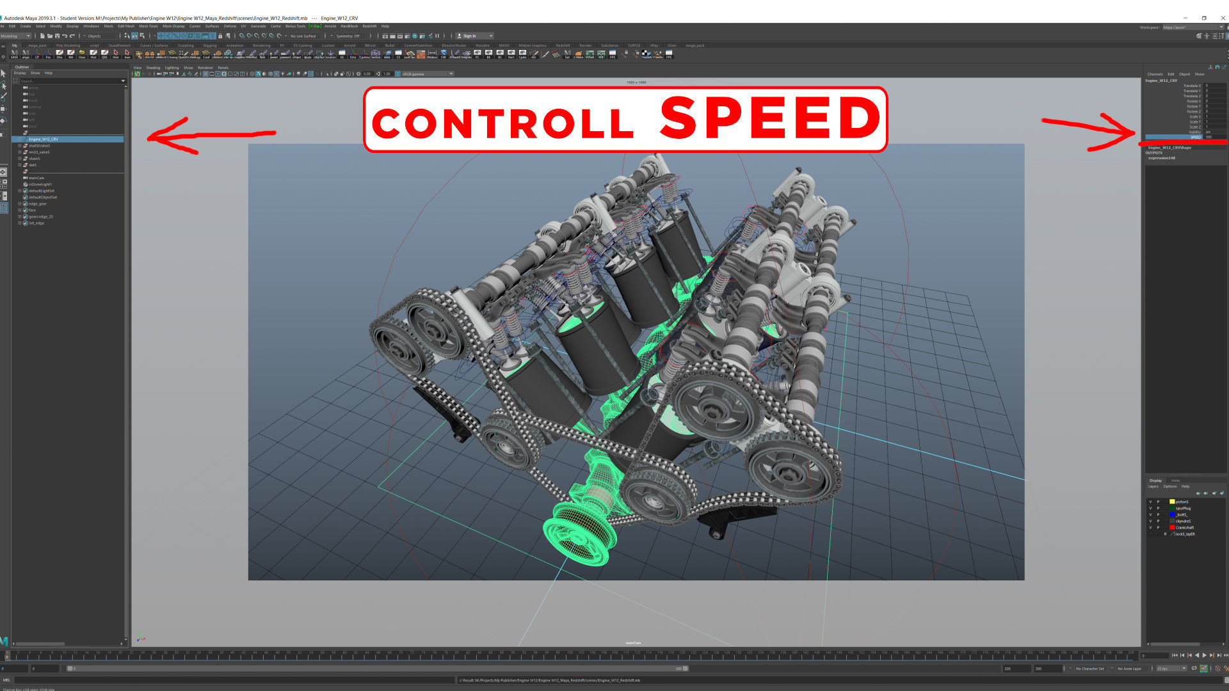Toggle visibility V of Crankshaft layer
This screenshot has height=691, width=1229.
(x=1150, y=527)
